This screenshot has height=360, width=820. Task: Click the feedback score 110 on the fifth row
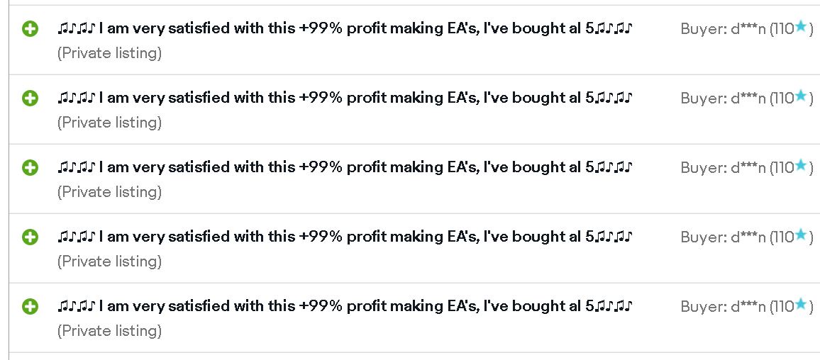click(x=783, y=307)
